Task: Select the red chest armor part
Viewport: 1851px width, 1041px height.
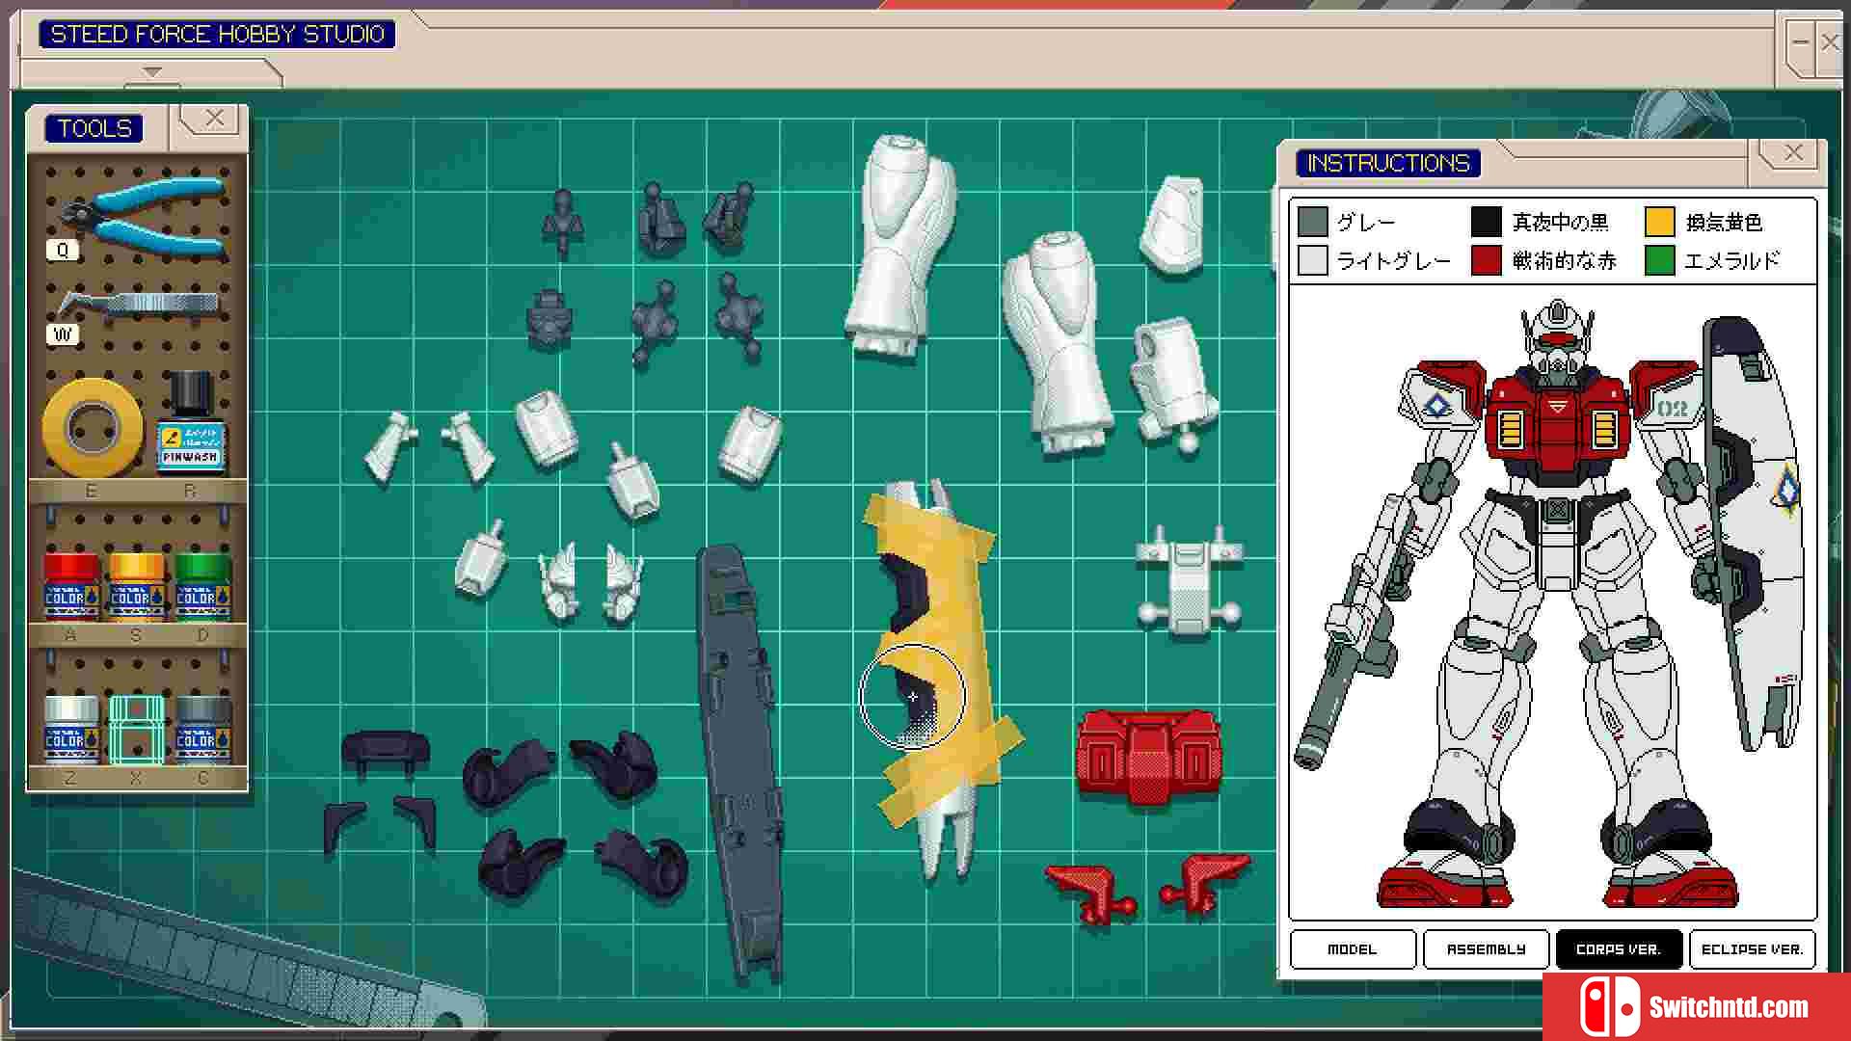Action: point(1149,757)
